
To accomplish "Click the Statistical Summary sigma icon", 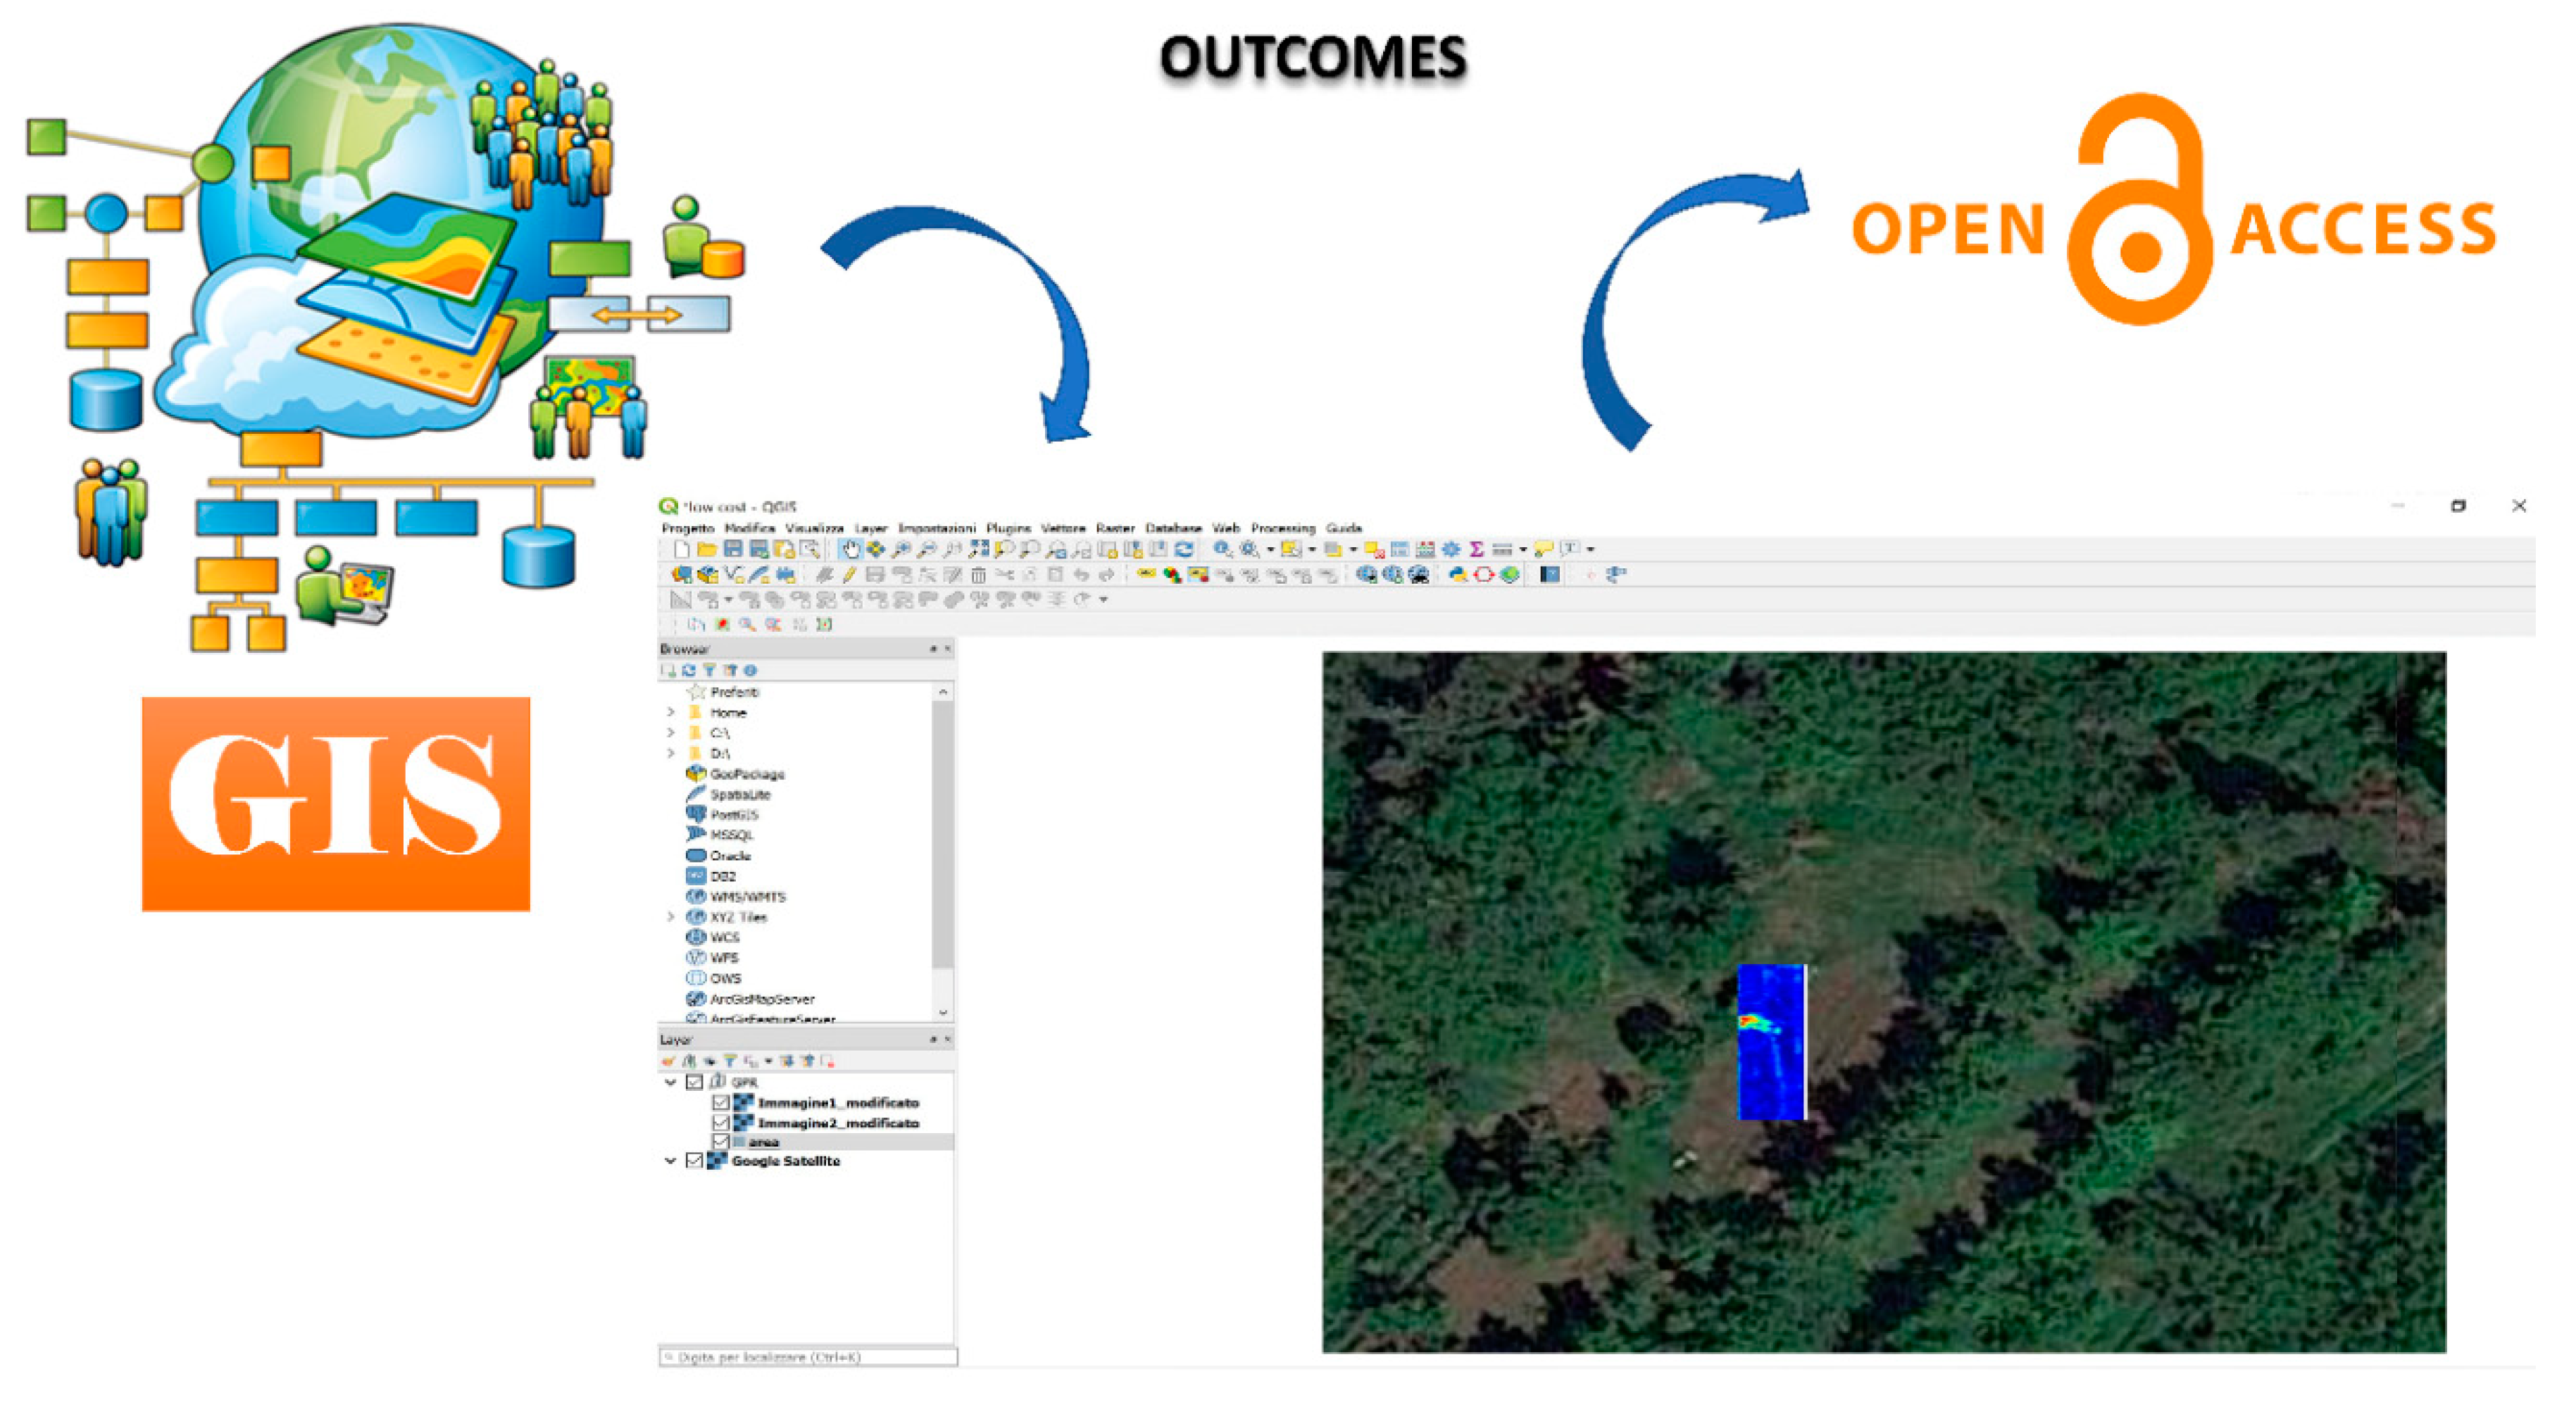I will coord(1476,549).
